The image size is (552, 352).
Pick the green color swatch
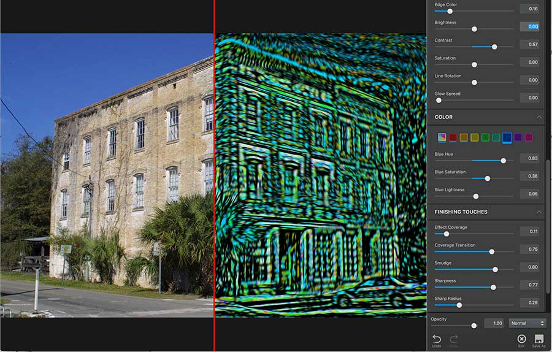pyautogui.click(x=485, y=137)
